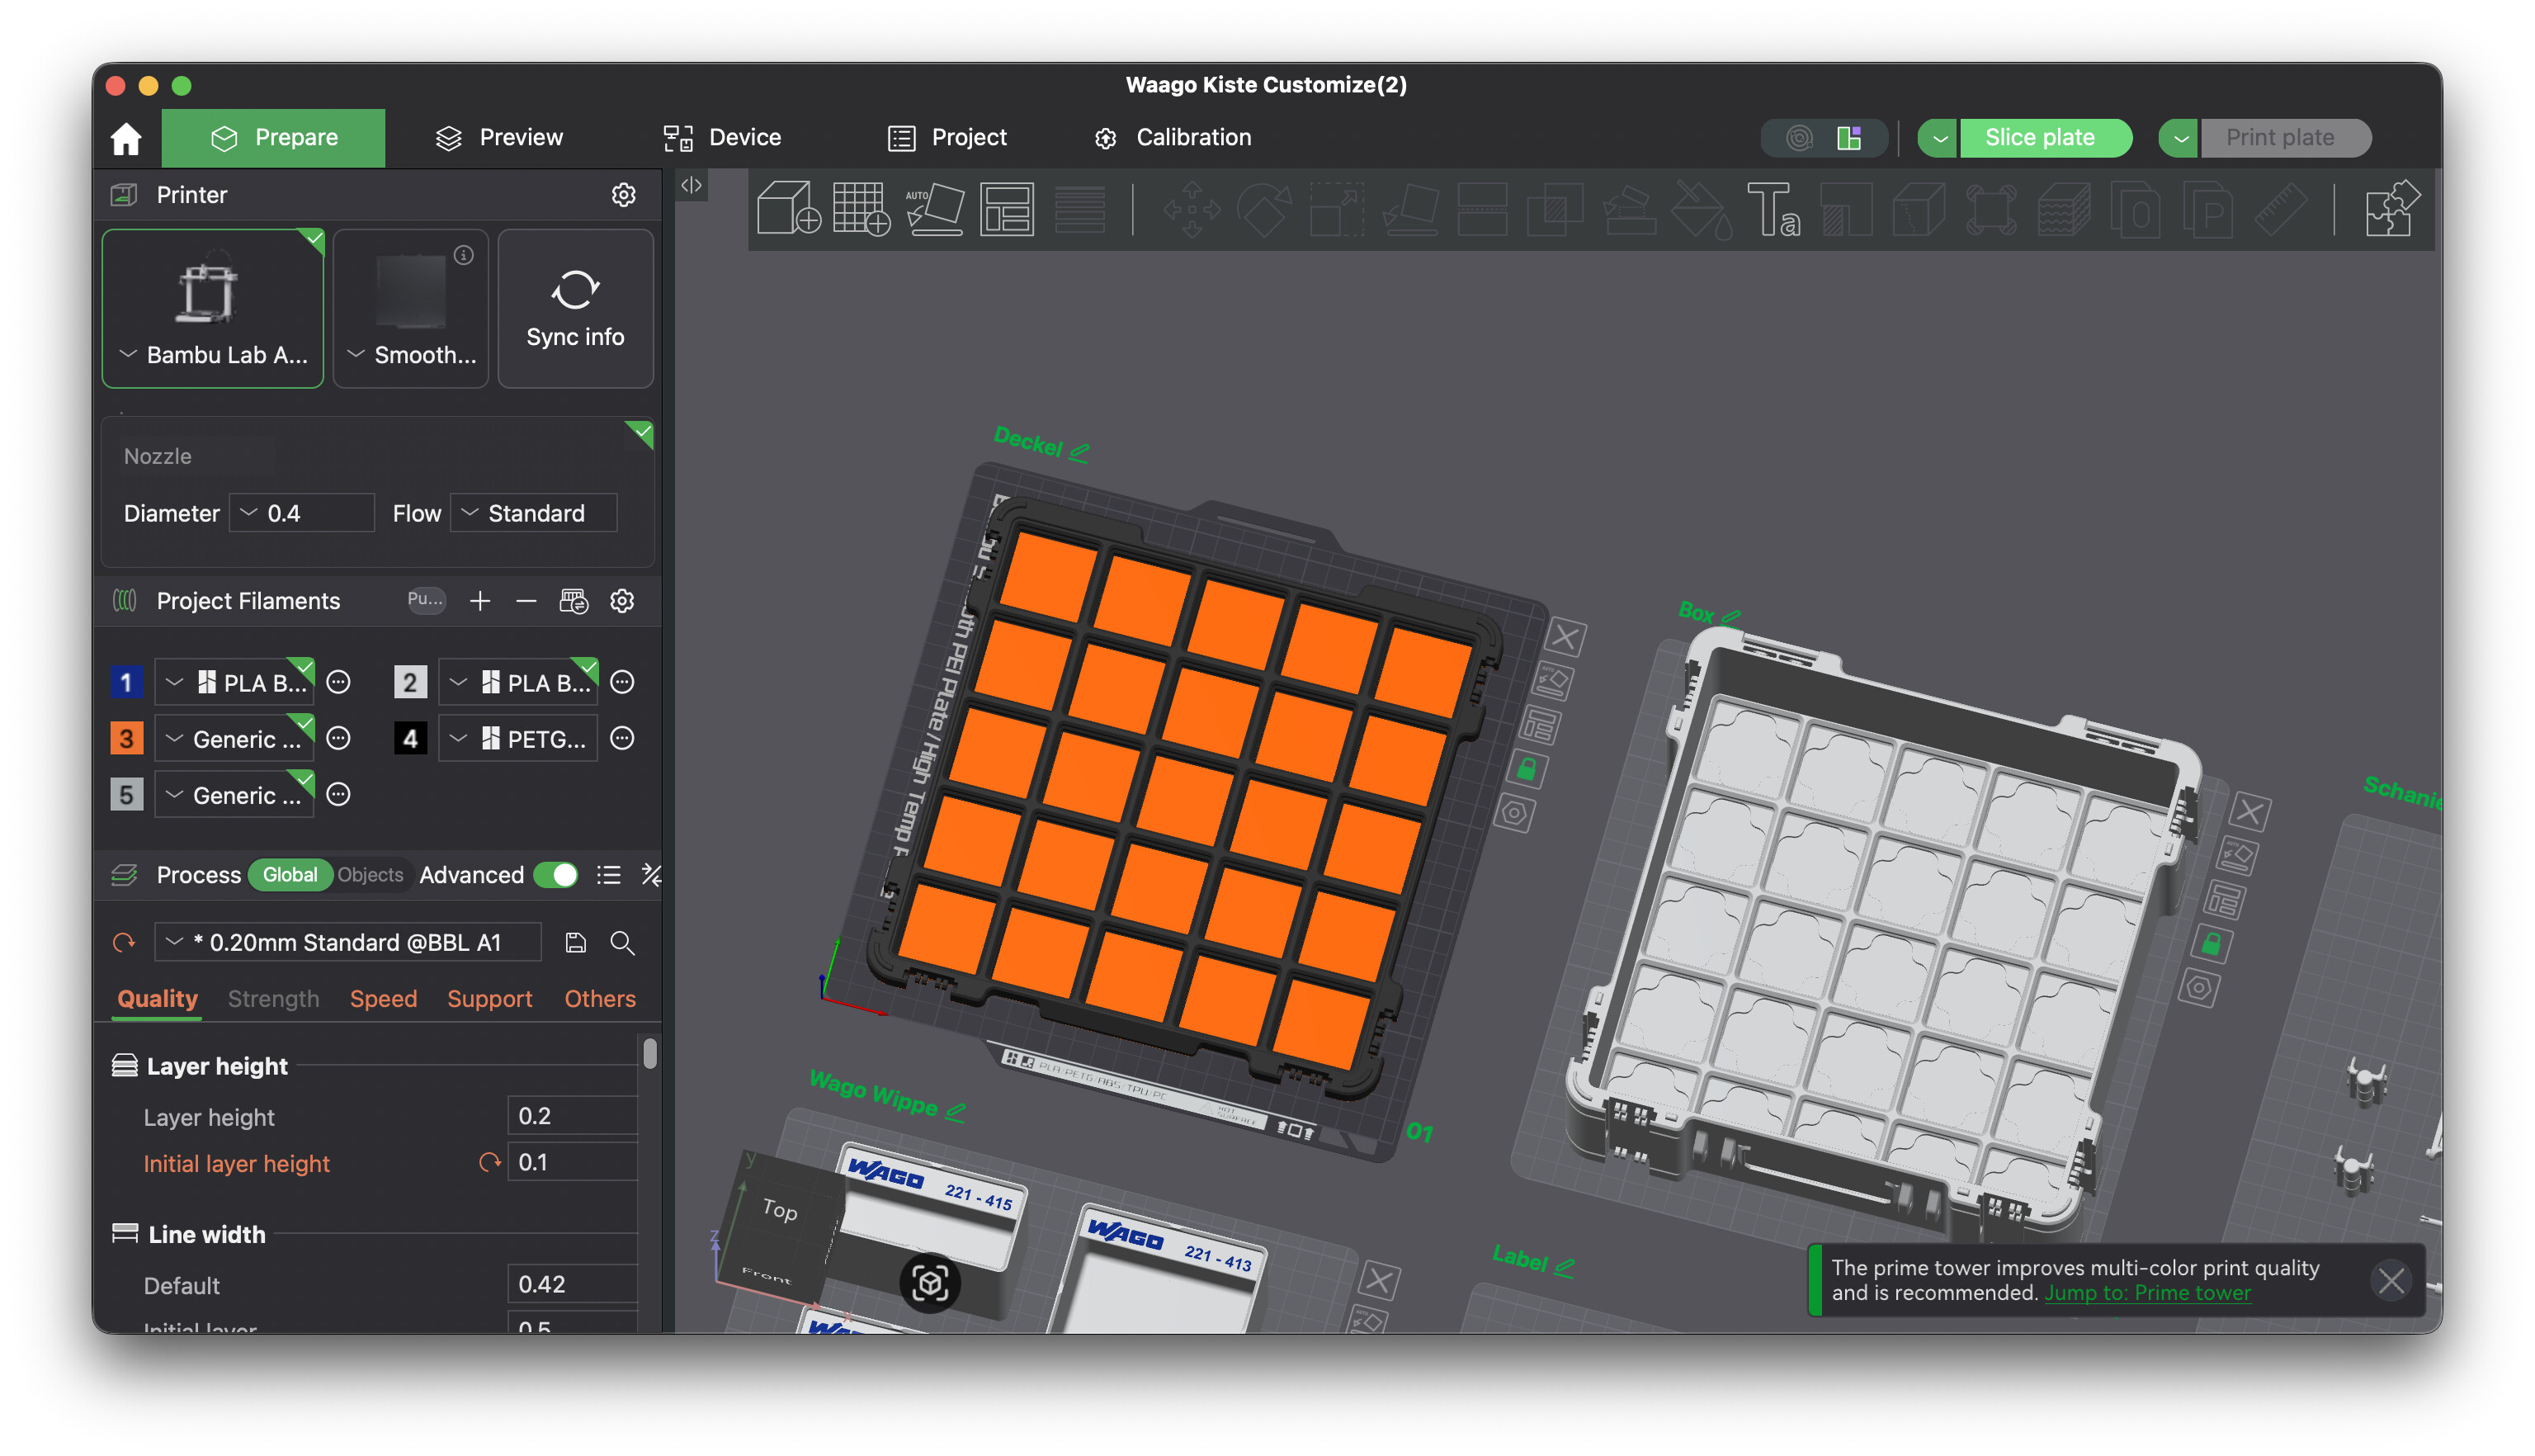Click the Home icon
The image size is (2535, 1456).
126,138
